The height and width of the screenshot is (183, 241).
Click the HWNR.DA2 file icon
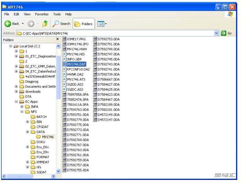(x=65, y=74)
